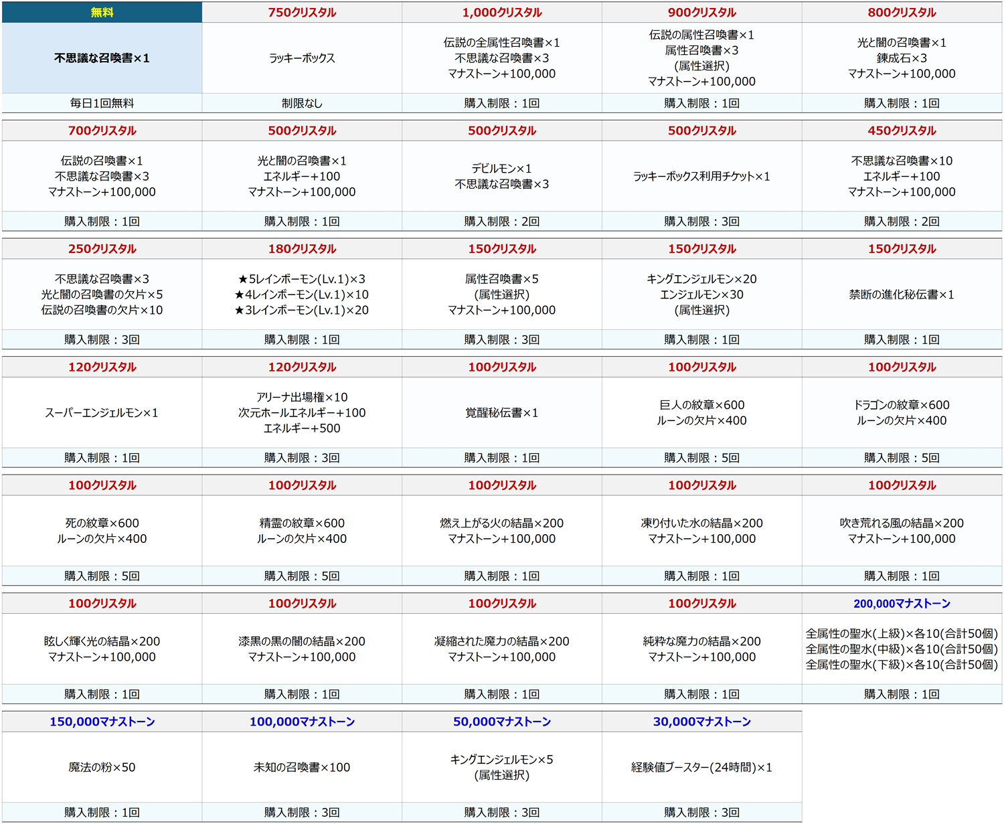The image size is (1004, 824).
Task: Select the 魔法の粉×50 item cell
Action: click(102, 767)
